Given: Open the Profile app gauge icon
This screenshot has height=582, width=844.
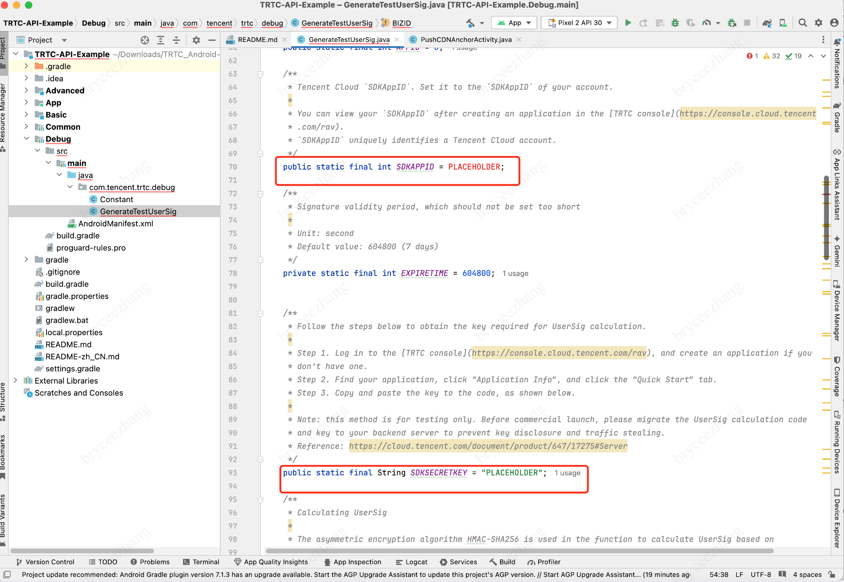Looking at the screenshot, I should pos(707,23).
